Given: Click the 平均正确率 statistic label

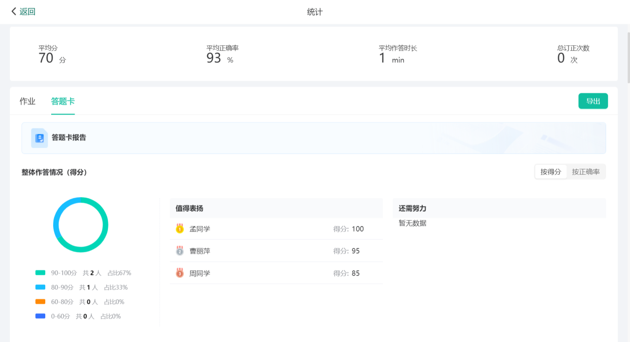Looking at the screenshot, I should click(x=222, y=48).
